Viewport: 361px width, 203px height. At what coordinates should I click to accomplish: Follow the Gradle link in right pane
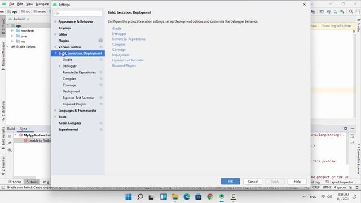point(117,29)
